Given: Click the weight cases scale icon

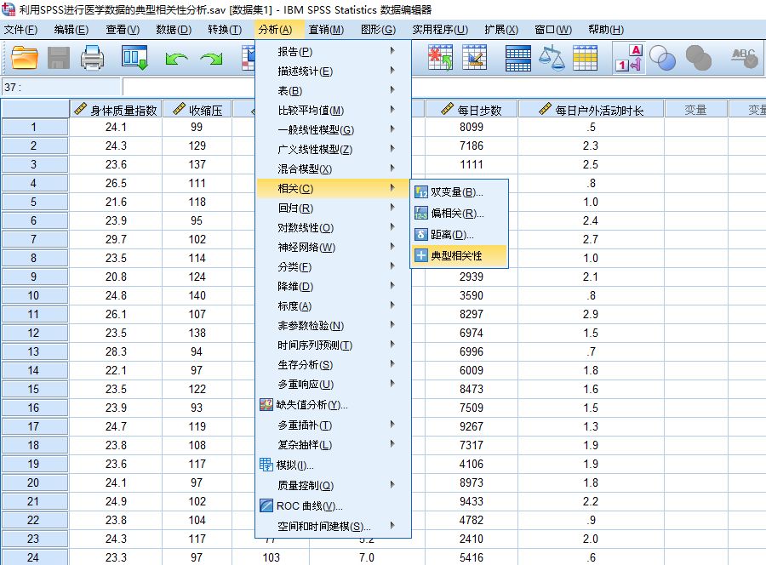Looking at the screenshot, I should [552, 58].
